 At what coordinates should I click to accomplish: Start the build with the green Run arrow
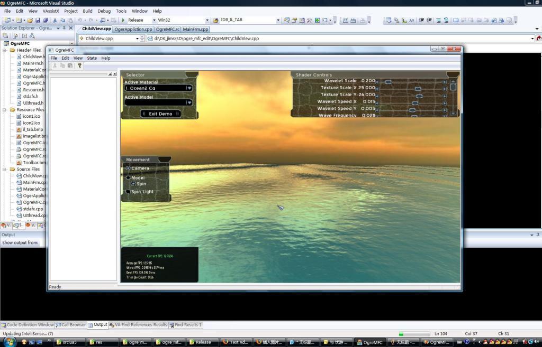(x=123, y=21)
